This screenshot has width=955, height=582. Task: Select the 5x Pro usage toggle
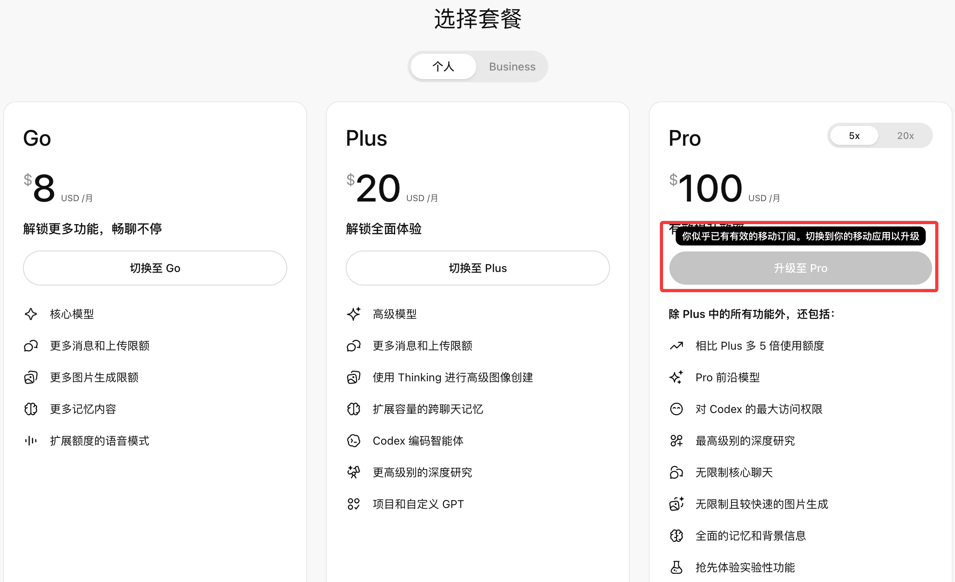click(x=854, y=136)
